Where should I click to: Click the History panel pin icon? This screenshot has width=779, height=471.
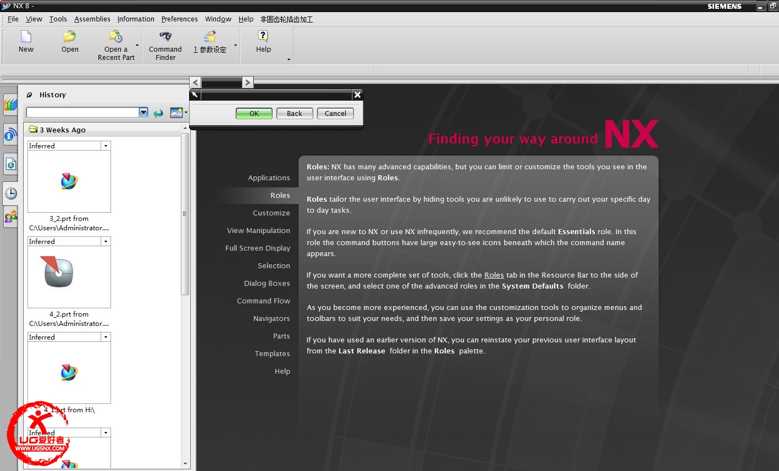coord(30,95)
